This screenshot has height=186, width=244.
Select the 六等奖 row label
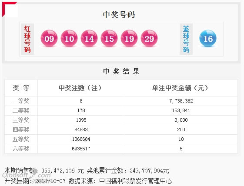click(21, 149)
